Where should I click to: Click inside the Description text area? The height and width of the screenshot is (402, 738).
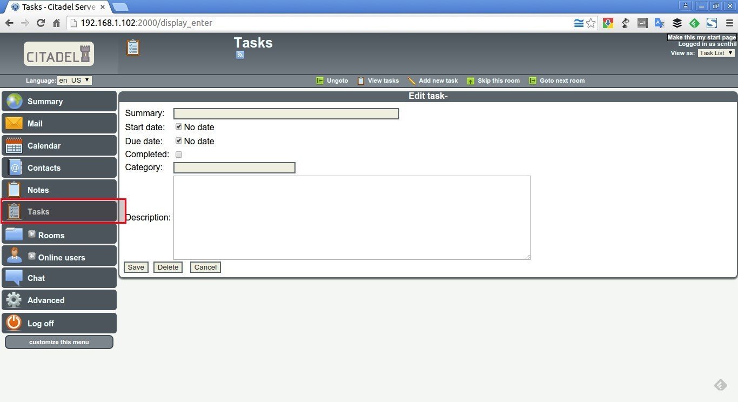[352, 217]
